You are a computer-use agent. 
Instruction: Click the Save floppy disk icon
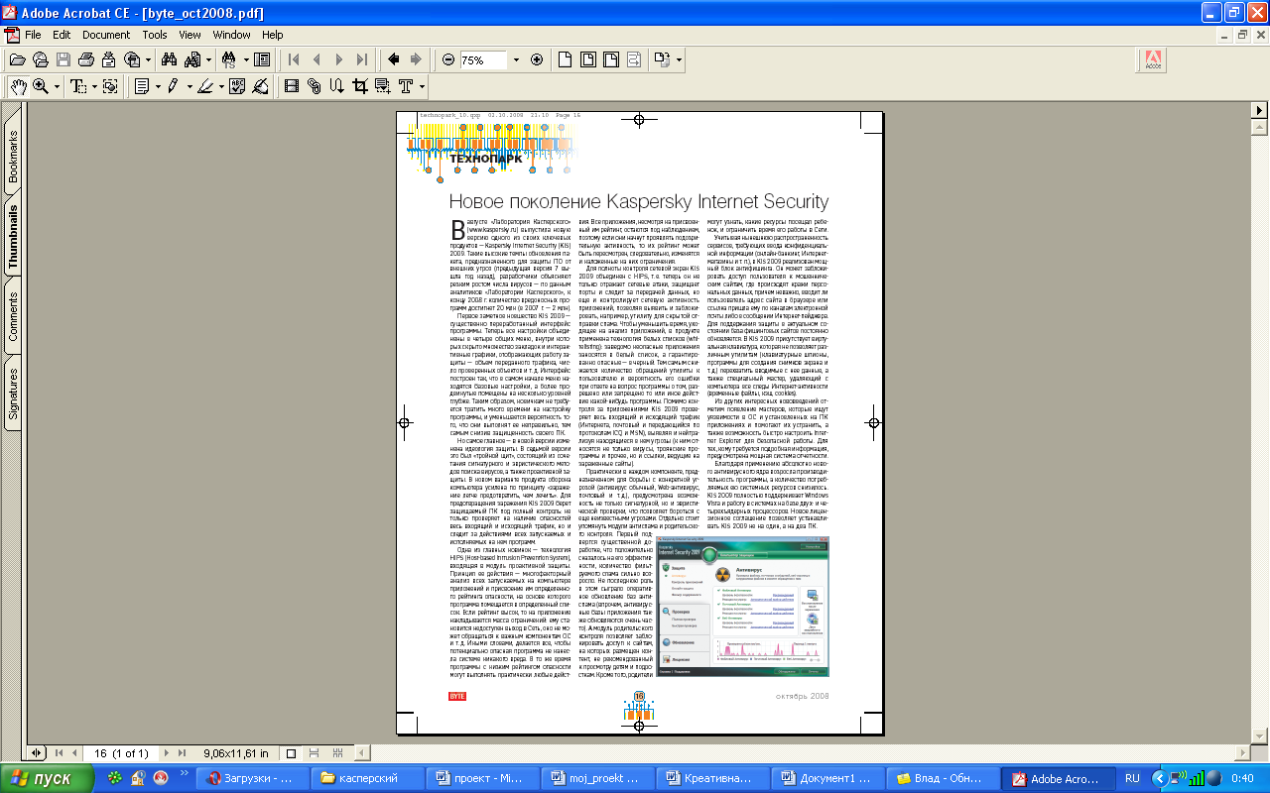[62, 59]
